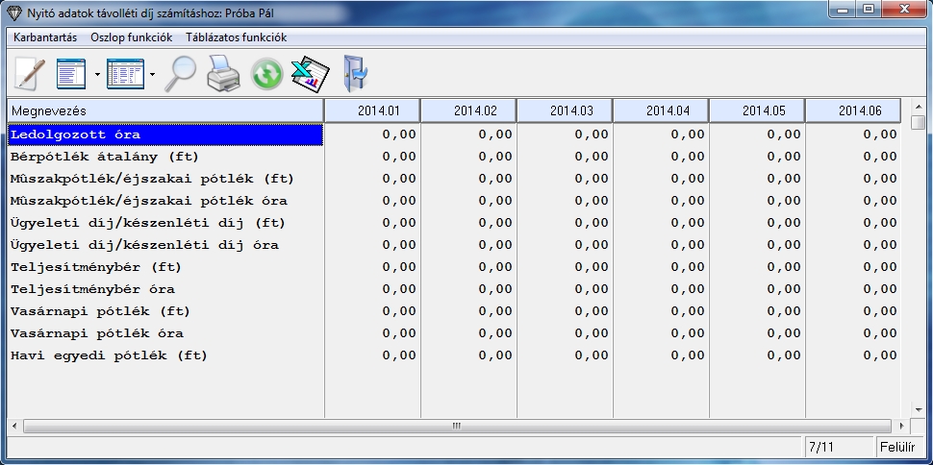Click the table functions grid icon

[x=124, y=73]
